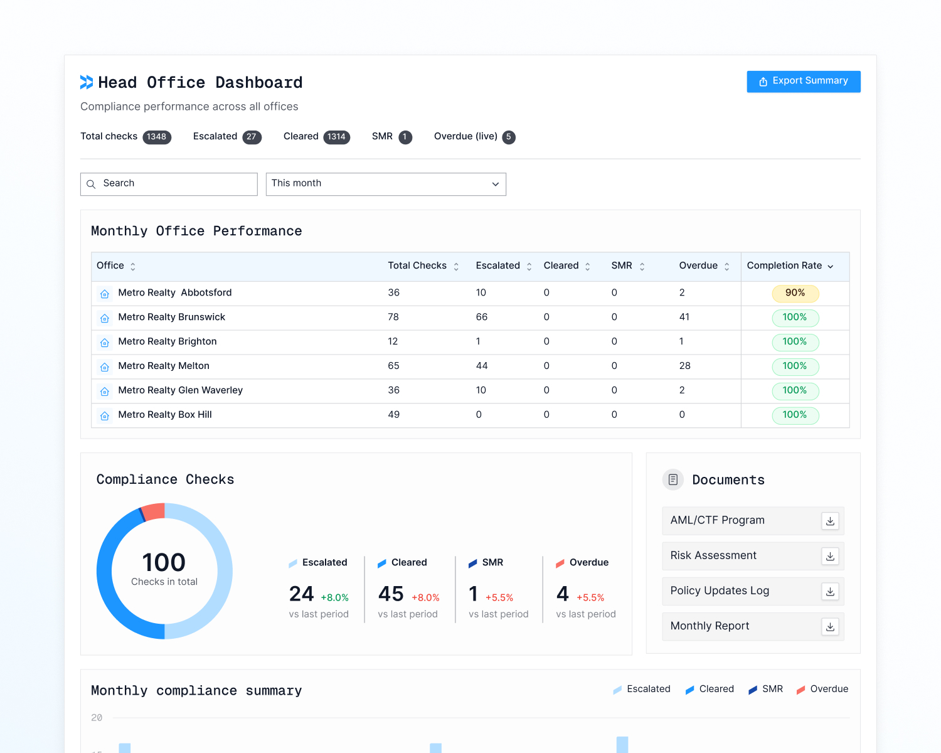Viewport: 941px width, 753px height.
Task: Download the Monthly Report document
Action: point(830,627)
